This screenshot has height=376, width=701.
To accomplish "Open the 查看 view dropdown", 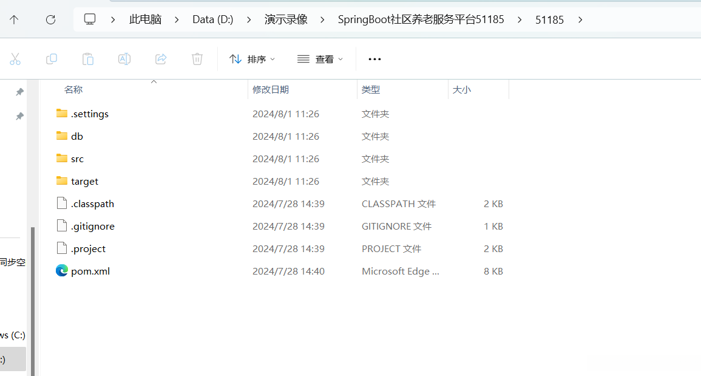I will click(320, 59).
